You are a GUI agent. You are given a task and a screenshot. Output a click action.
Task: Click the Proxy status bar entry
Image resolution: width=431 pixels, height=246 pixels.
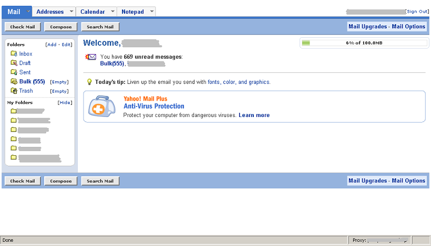coord(379,240)
